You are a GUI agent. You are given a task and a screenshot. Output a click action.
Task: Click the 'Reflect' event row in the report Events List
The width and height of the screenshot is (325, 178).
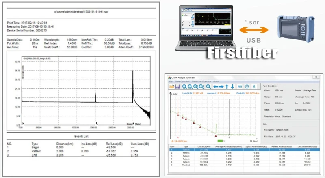[x=81, y=151]
